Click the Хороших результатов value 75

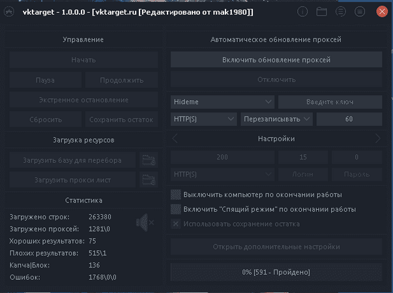[x=93, y=241]
